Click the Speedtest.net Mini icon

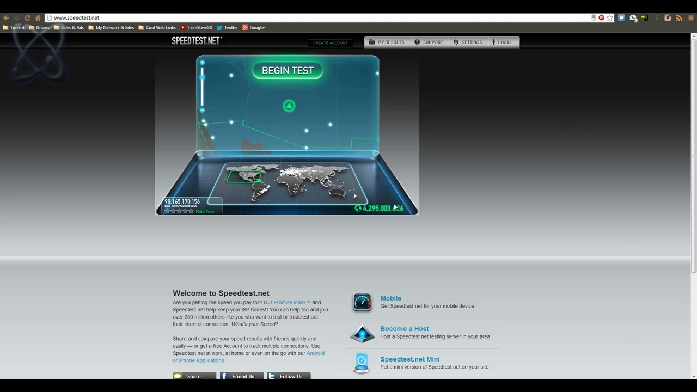point(362,363)
